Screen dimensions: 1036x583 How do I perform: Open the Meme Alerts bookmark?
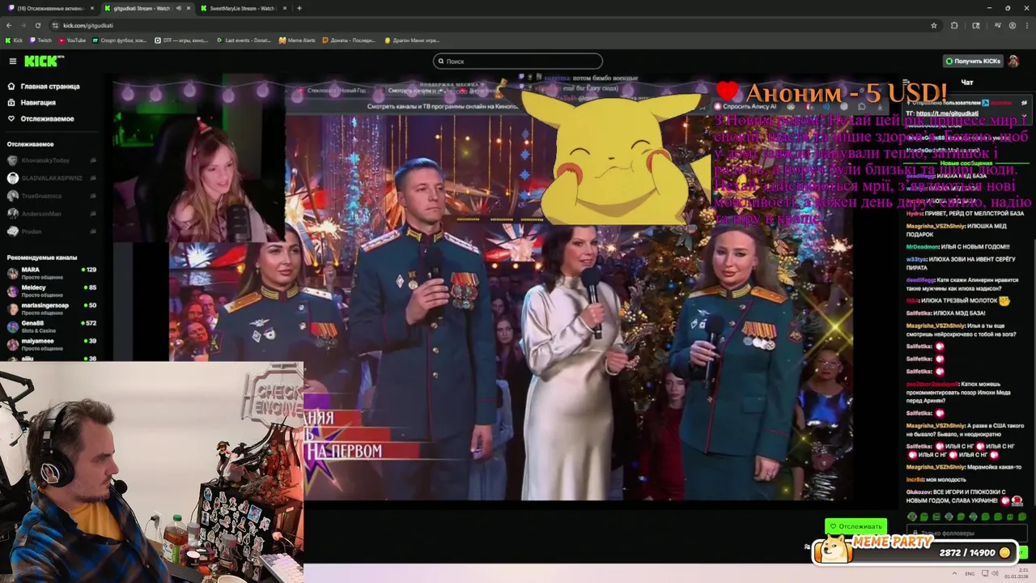click(x=297, y=40)
